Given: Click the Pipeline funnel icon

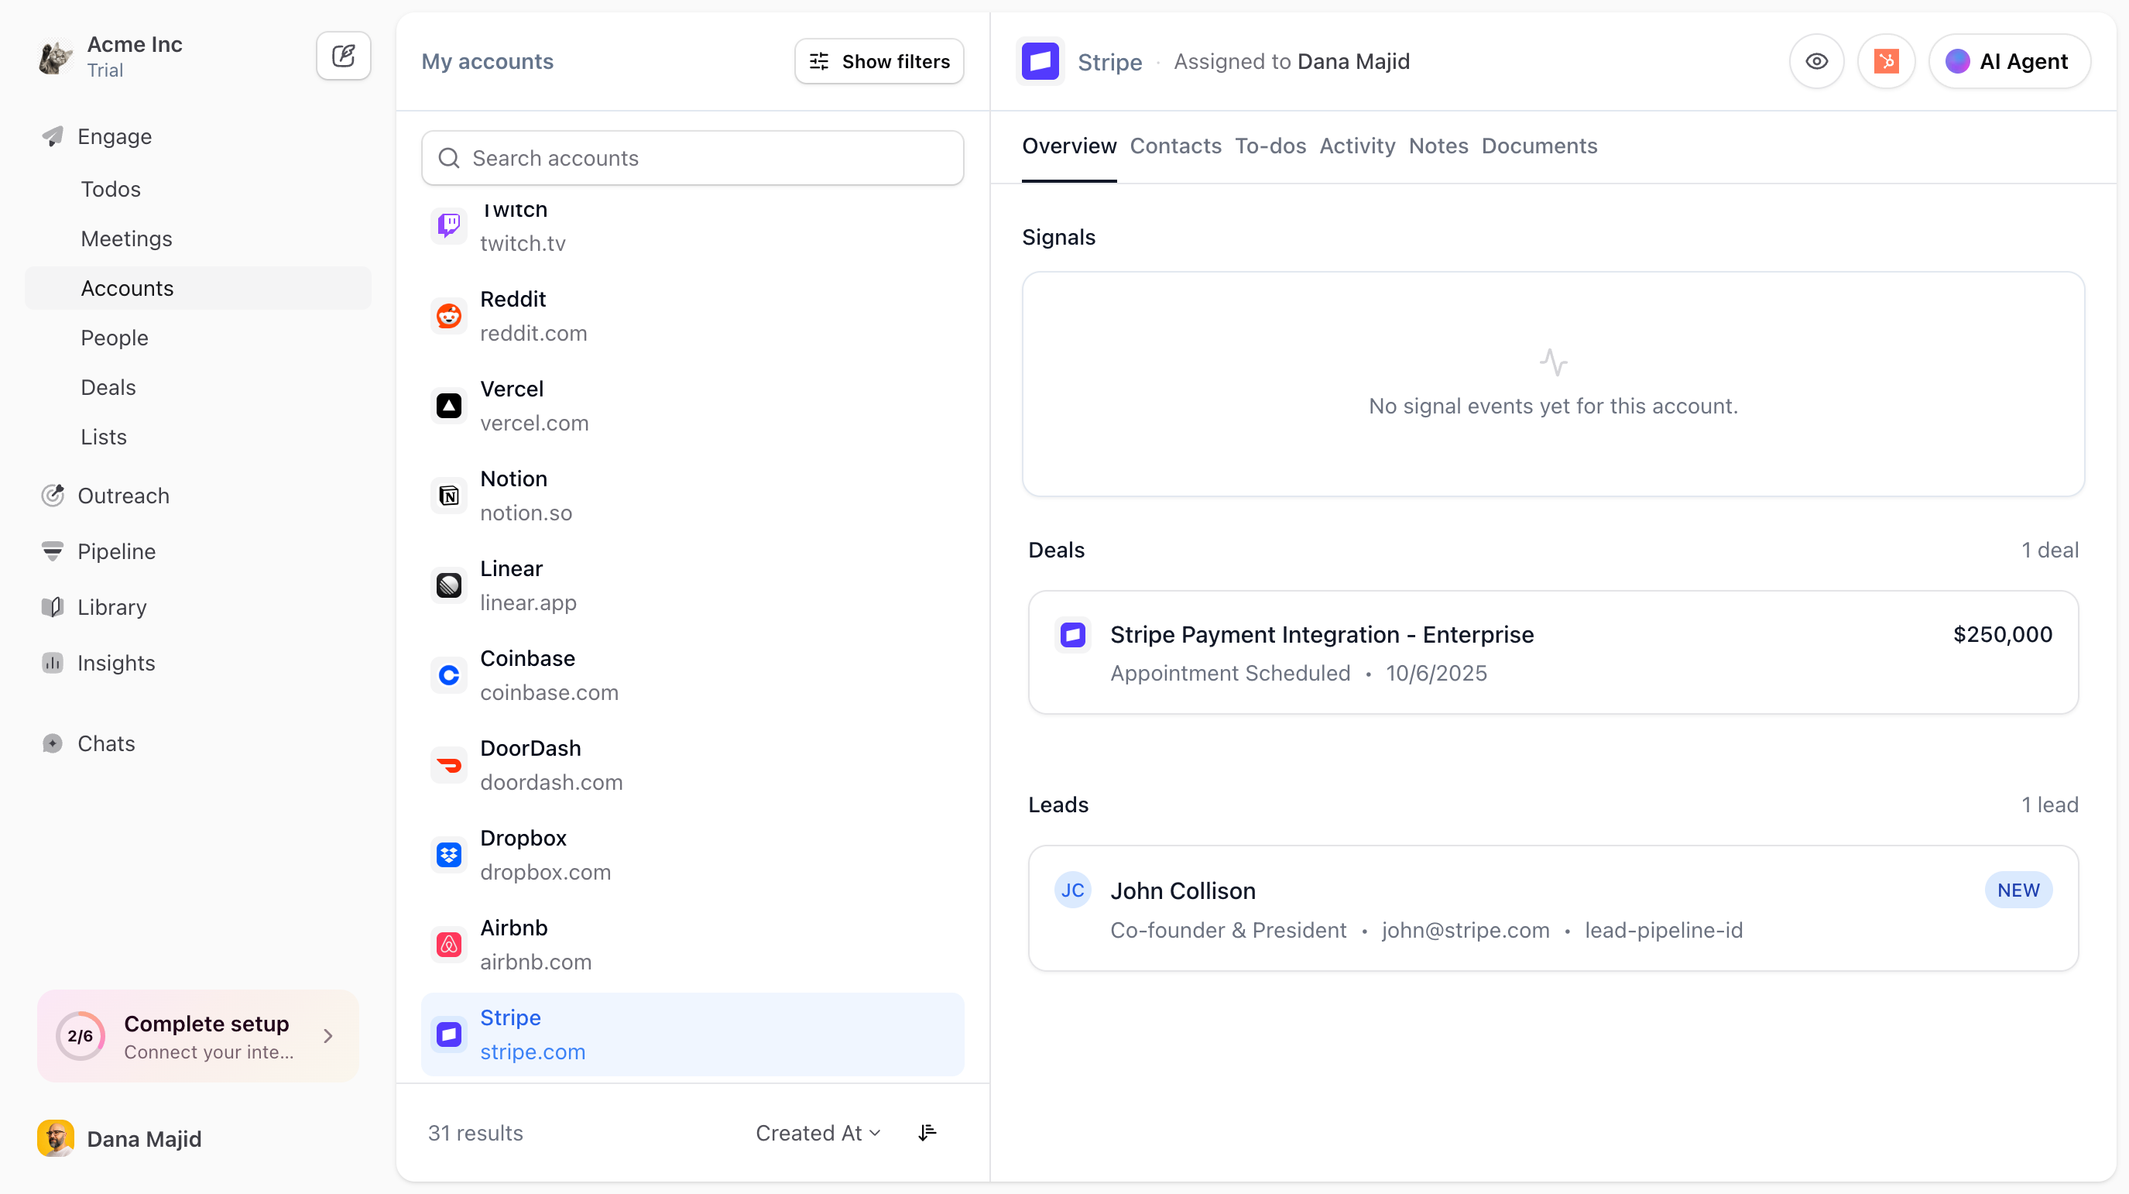Looking at the screenshot, I should coord(53,551).
